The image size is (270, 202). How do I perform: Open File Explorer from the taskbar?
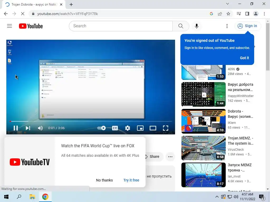32,197
